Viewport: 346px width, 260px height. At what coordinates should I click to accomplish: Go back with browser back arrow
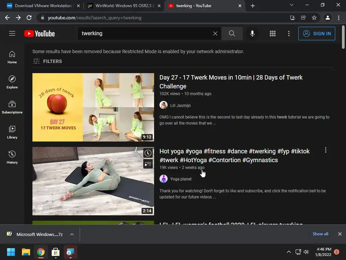[7, 18]
